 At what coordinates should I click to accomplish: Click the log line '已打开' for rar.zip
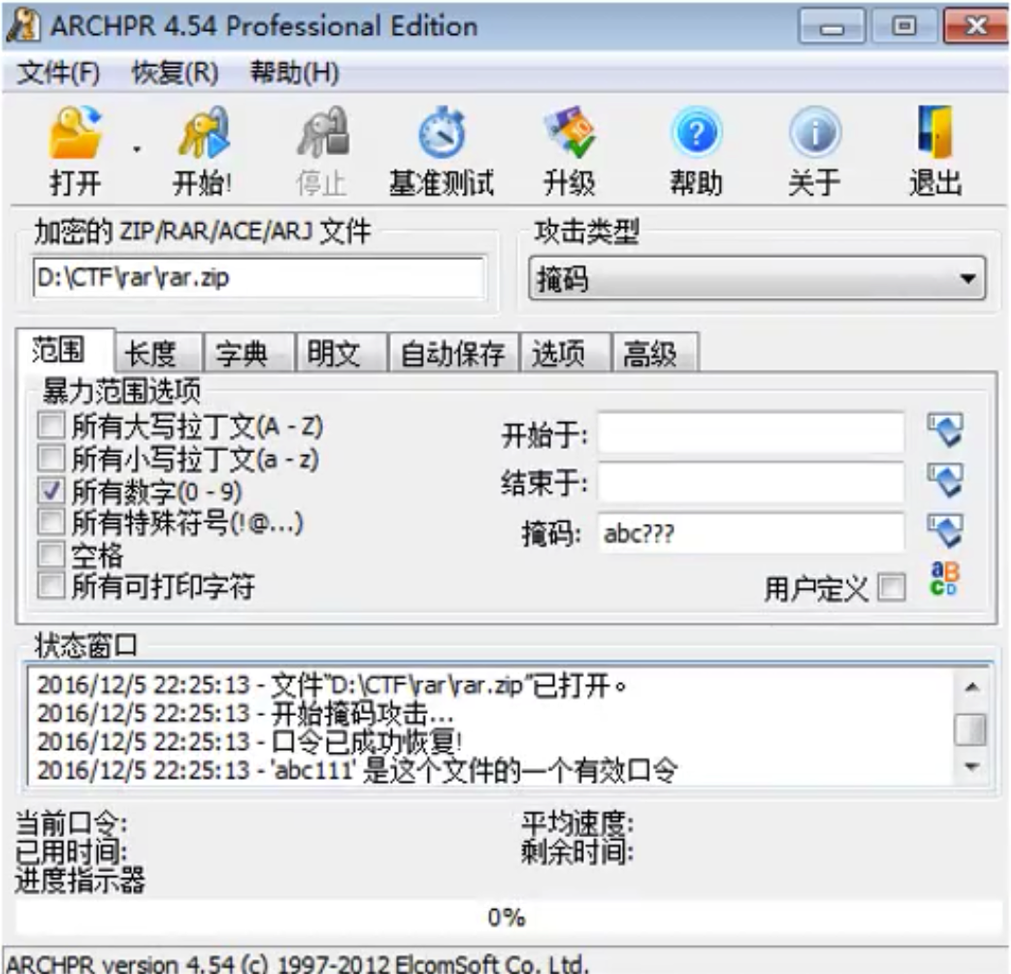(x=332, y=685)
